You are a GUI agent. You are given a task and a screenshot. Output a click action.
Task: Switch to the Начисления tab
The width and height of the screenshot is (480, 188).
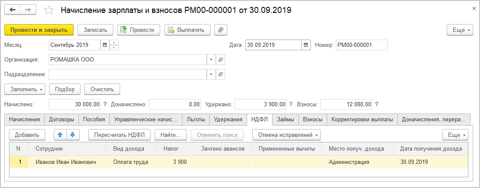pos(25,119)
